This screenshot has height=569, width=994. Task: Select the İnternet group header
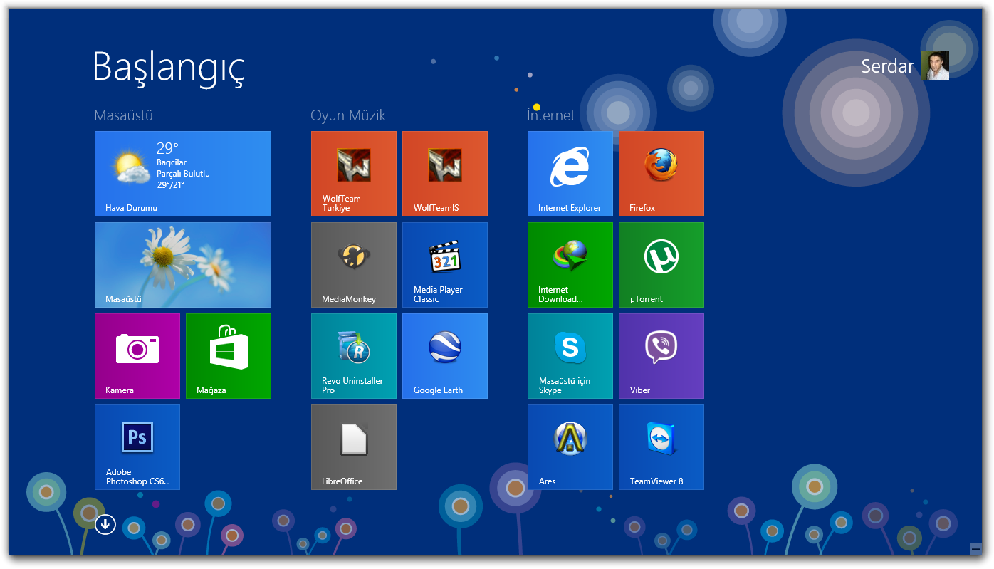(x=550, y=115)
